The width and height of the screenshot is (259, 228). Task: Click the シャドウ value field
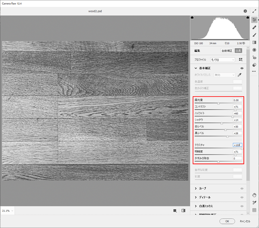pos(237,120)
